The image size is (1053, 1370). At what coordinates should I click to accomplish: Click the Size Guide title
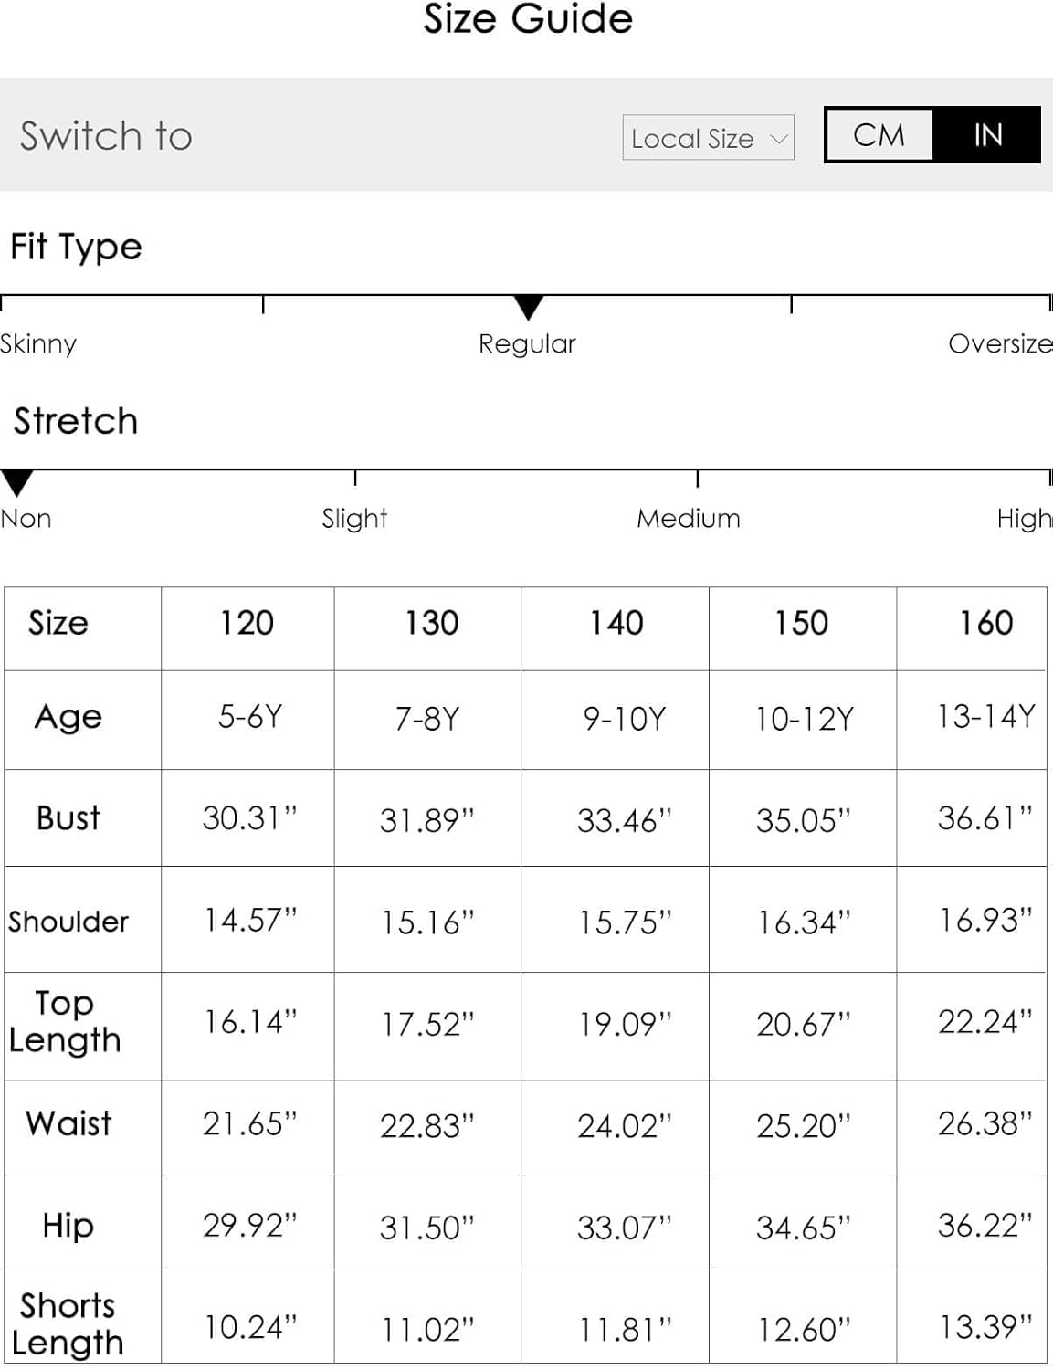point(528,19)
